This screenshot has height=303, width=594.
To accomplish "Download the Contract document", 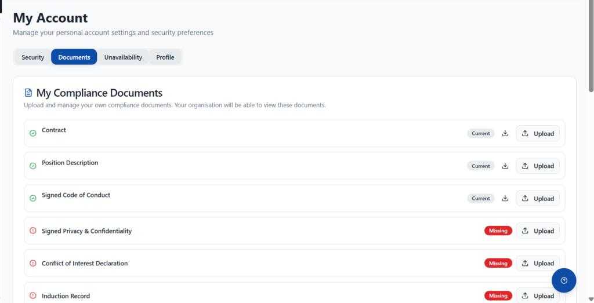I will click(x=505, y=133).
